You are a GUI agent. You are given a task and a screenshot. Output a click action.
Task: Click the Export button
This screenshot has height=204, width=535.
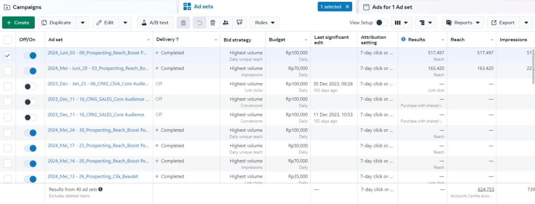coord(503,23)
